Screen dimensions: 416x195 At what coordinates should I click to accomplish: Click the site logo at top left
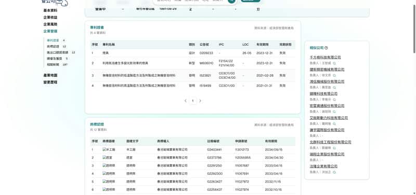55,3
